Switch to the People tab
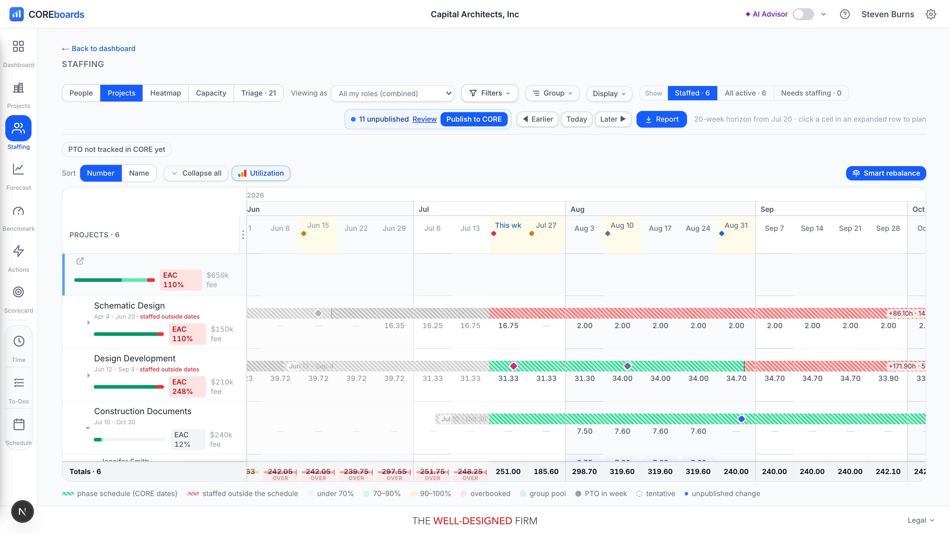 pyautogui.click(x=81, y=93)
